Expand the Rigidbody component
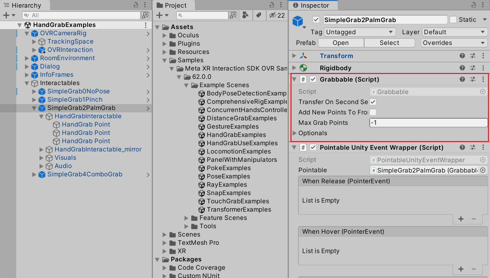490x278 pixels. [294, 68]
